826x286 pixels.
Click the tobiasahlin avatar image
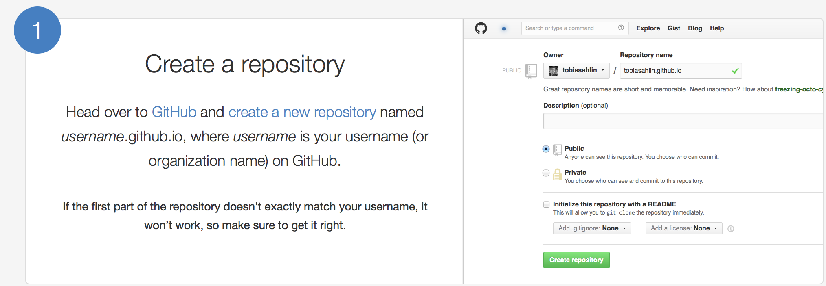pos(554,71)
